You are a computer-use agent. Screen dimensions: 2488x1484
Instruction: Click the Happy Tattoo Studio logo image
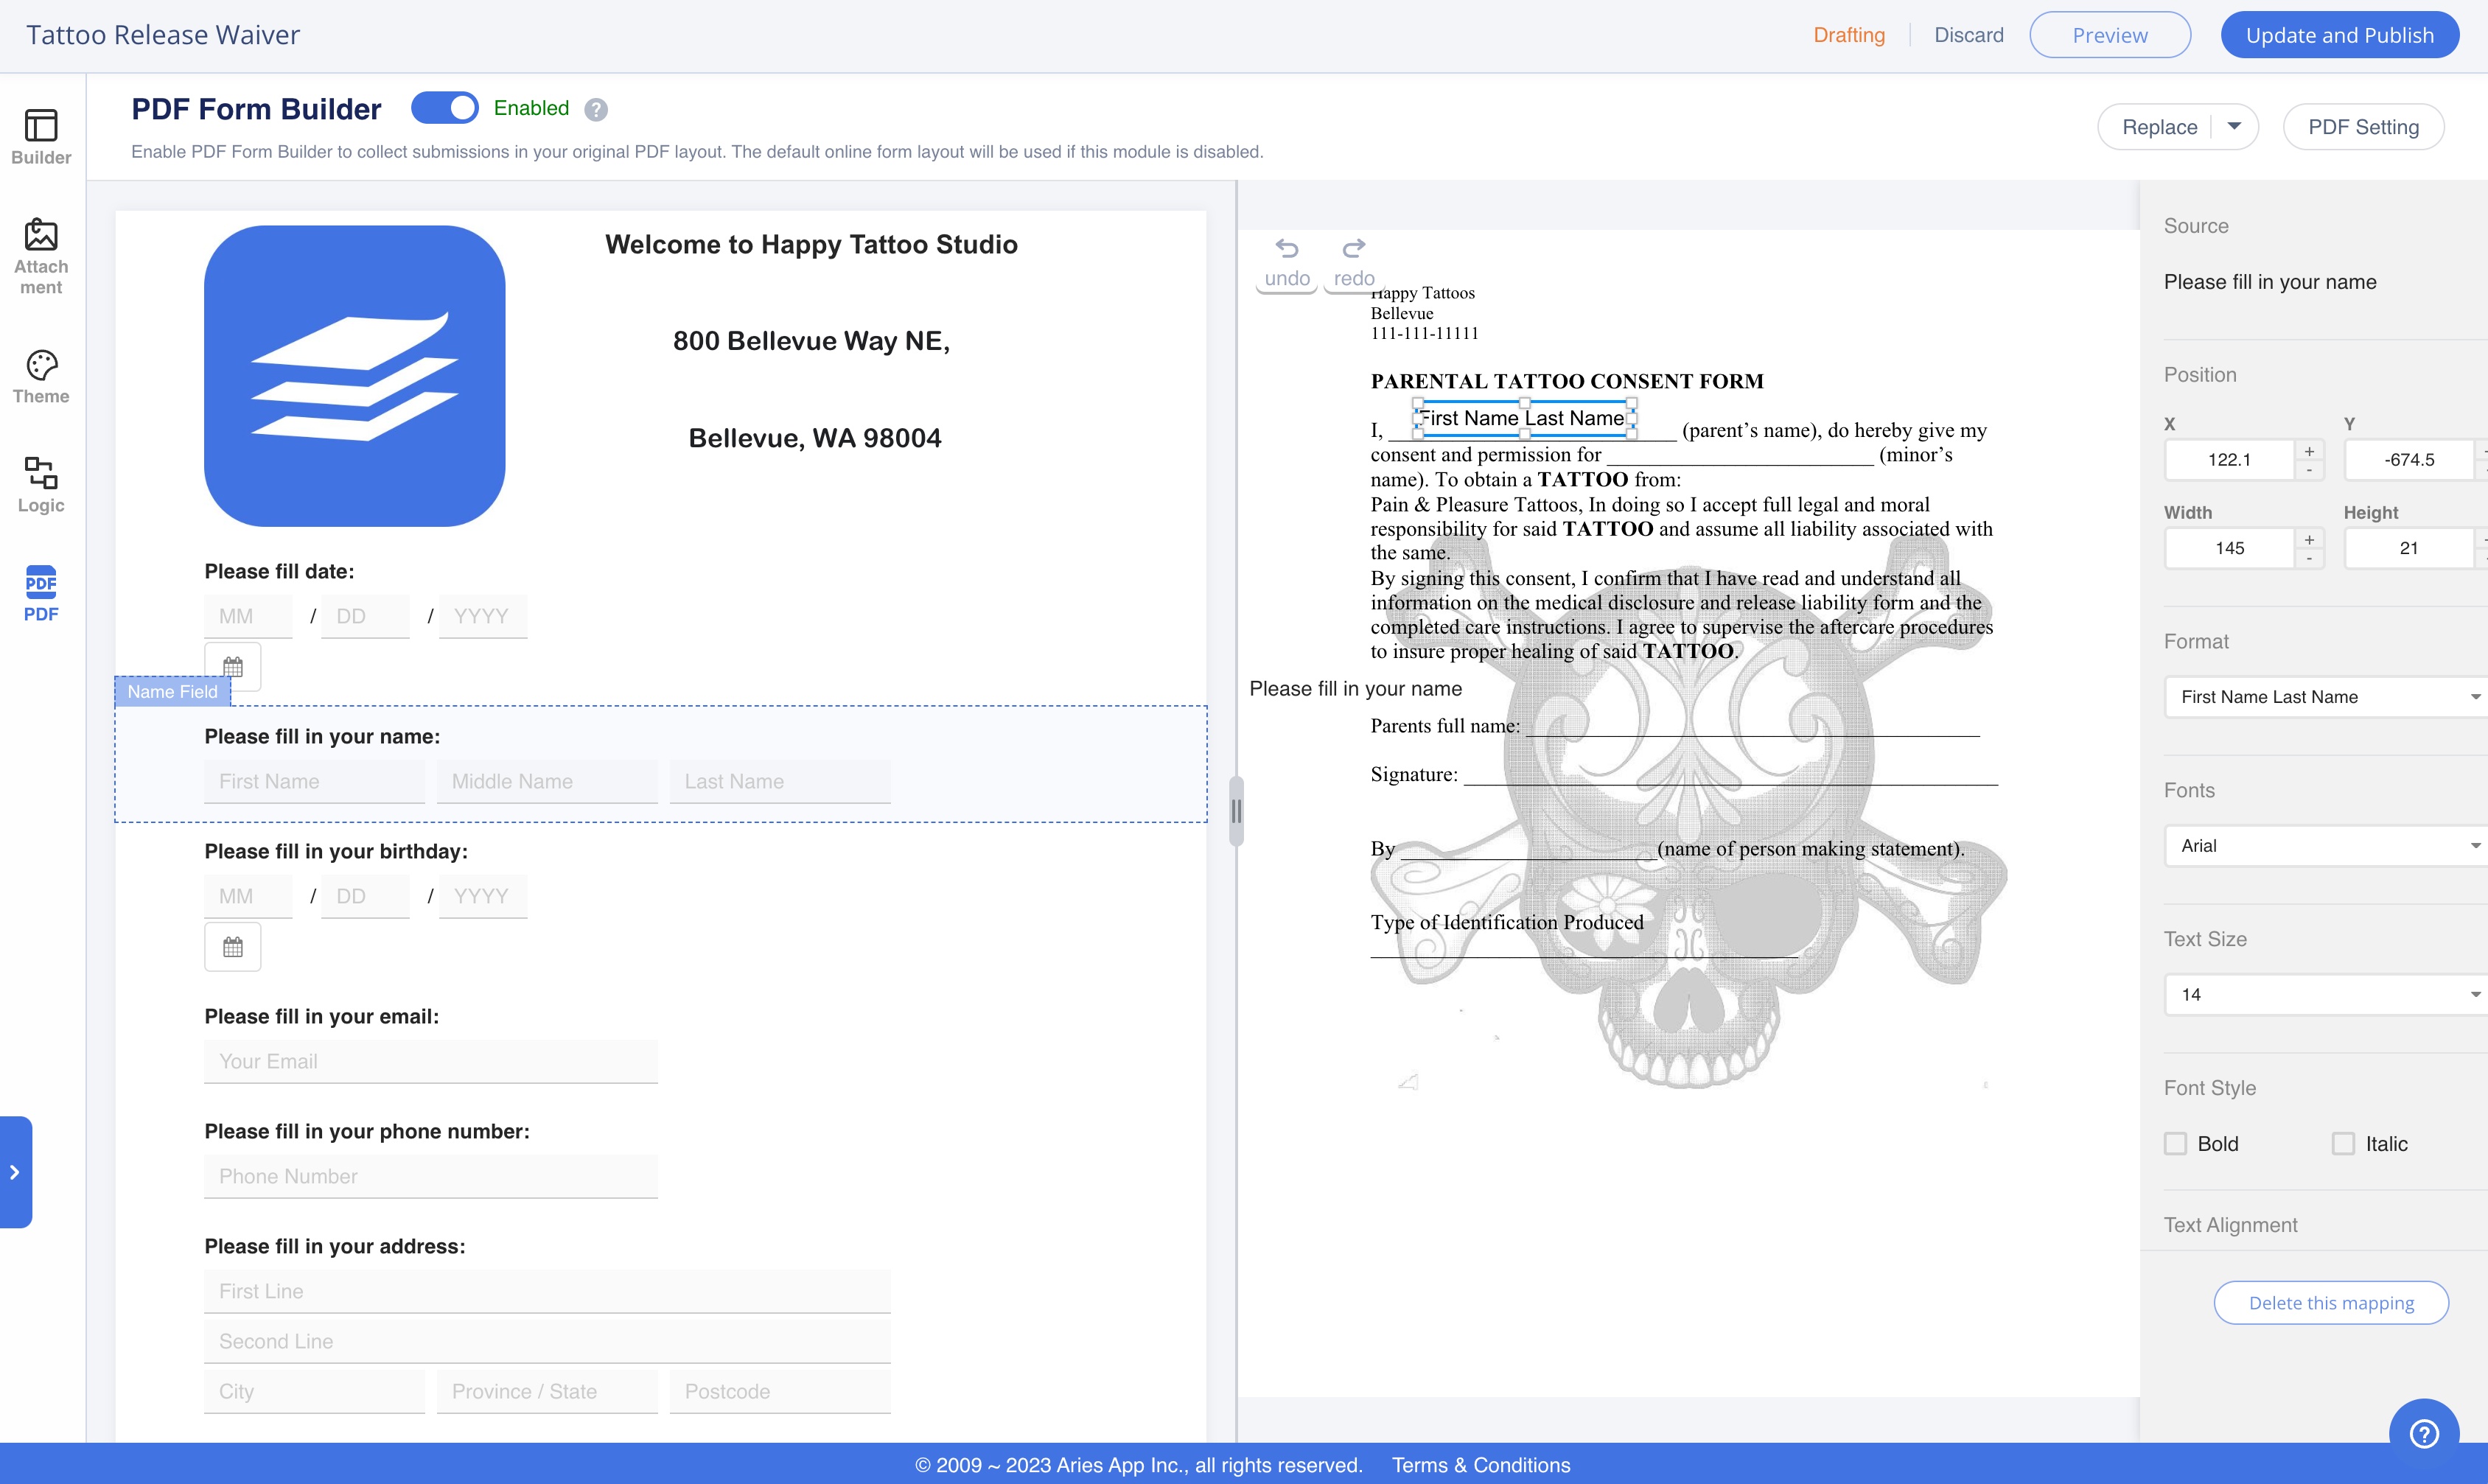point(355,376)
